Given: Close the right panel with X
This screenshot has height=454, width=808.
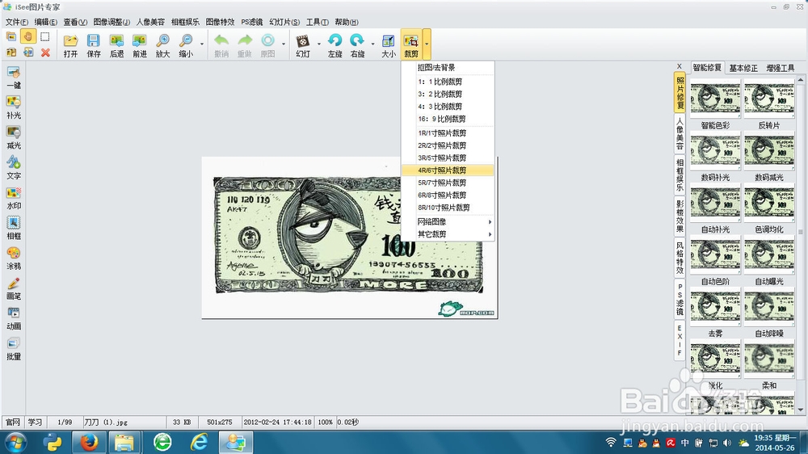Looking at the screenshot, I should point(680,66).
